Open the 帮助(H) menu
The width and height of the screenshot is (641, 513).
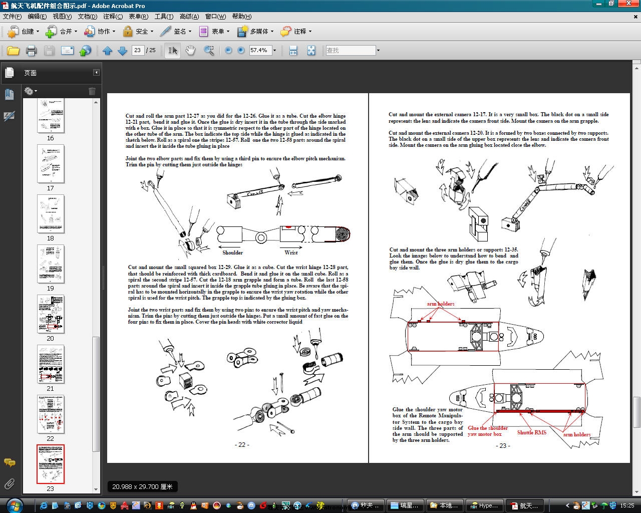coord(241,17)
